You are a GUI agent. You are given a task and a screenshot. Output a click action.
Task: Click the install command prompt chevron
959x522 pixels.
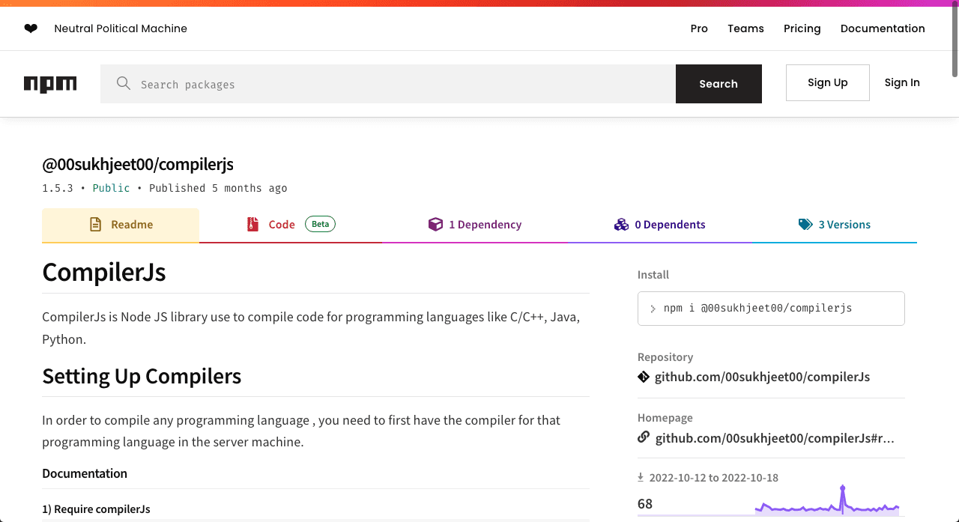click(x=653, y=309)
